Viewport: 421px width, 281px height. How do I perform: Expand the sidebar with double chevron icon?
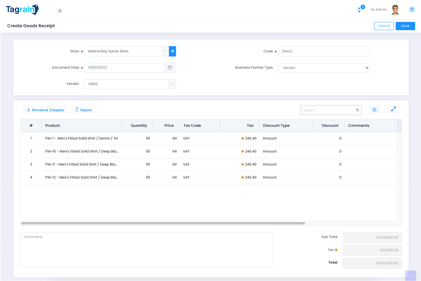click(x=59, y=11)
